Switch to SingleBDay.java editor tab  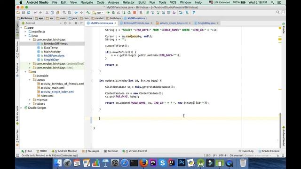click(206, 23)
